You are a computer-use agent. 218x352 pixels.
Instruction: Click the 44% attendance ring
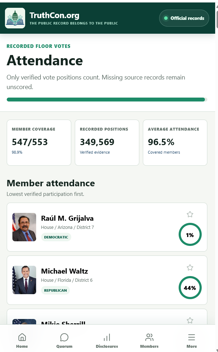(x=190, y=287)
